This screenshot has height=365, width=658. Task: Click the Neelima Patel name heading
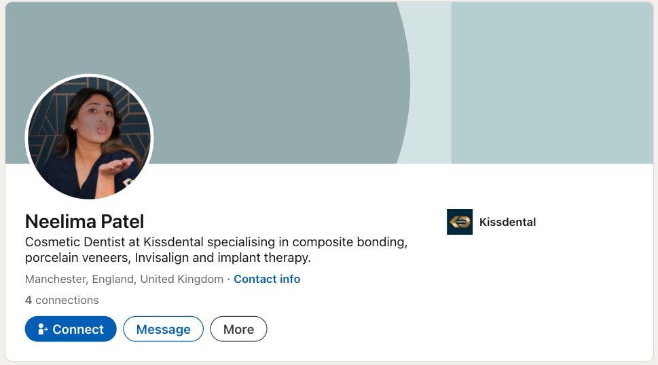[85, 221]
